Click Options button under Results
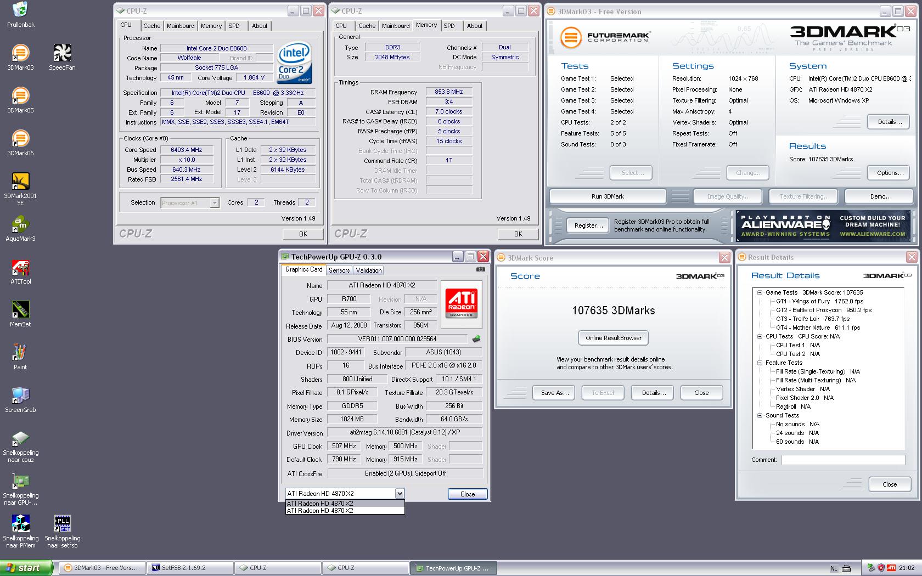Image resolution: width=922 pixels, height=576 pixels. [890, 173]
